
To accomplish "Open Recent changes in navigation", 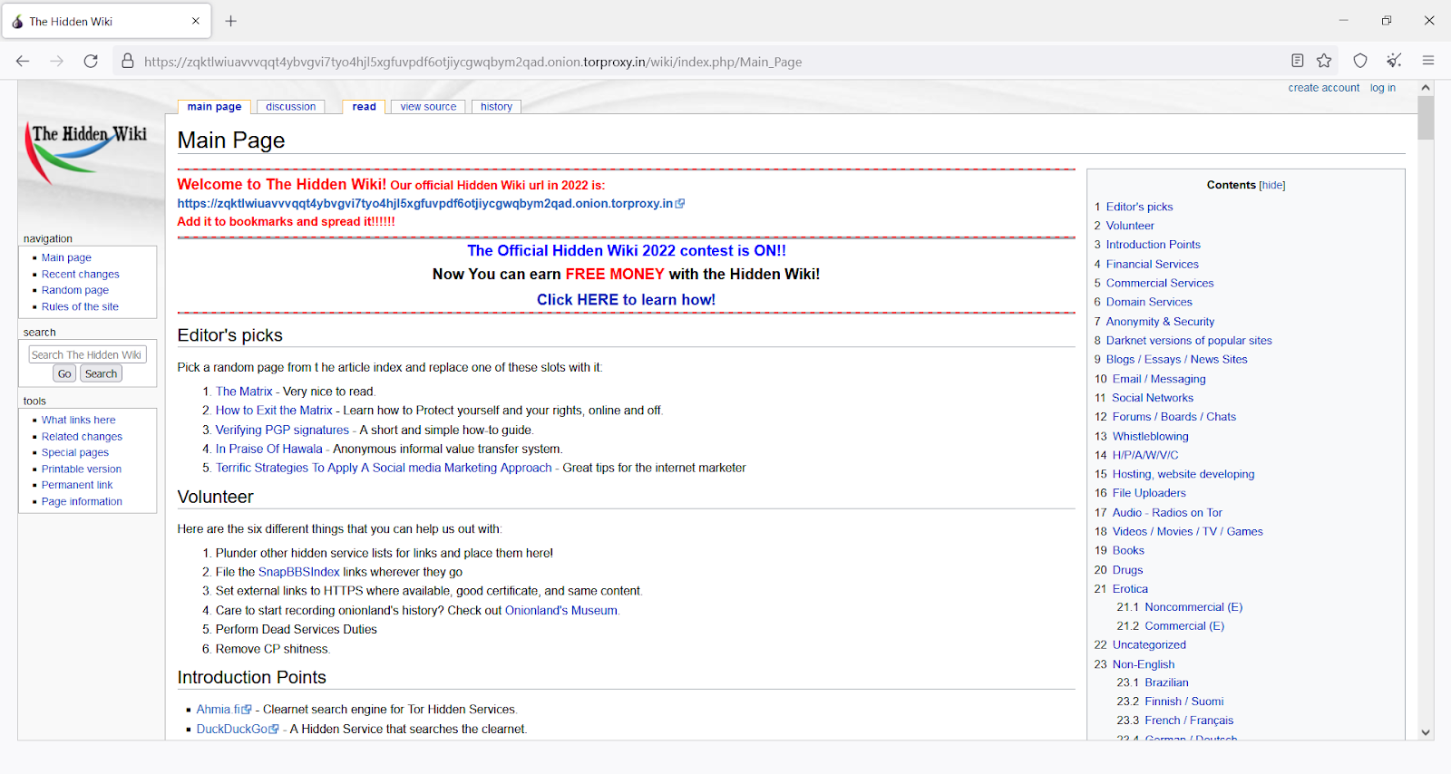I will 80,274.
